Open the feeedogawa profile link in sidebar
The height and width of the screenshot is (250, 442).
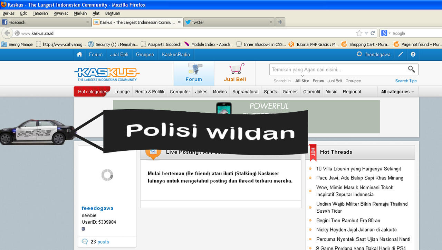(x=97, y=208)
